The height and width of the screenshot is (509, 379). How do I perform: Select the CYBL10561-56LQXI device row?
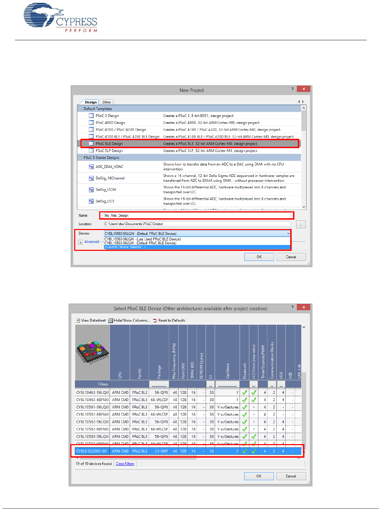pos(188,407)
